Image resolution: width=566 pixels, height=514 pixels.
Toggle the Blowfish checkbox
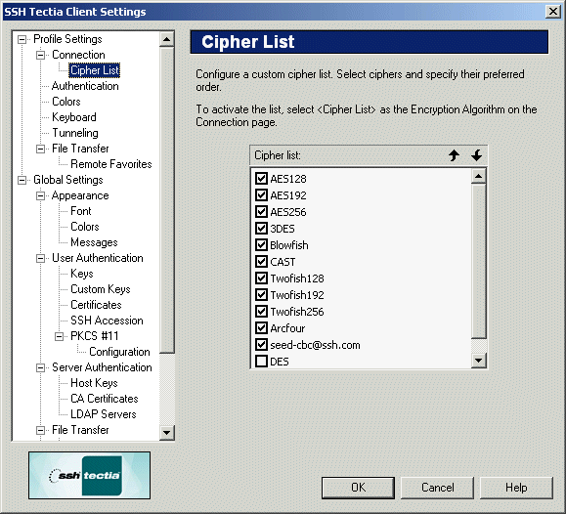(x=261, y=244)
